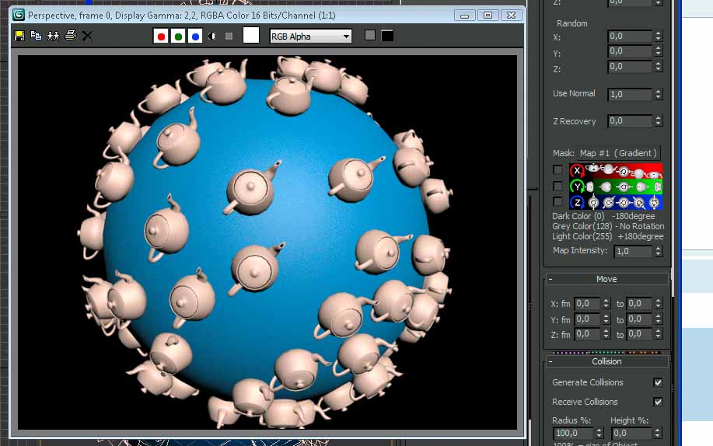
Task: Enable the X axis mask checkbox
Action: [x=557, y=169]
